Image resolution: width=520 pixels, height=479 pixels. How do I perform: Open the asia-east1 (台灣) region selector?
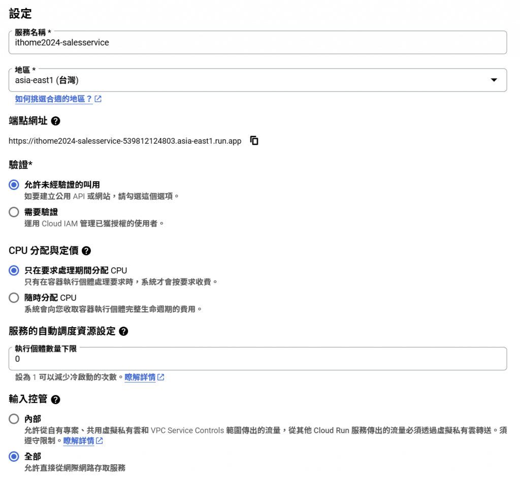click(257, 80)
